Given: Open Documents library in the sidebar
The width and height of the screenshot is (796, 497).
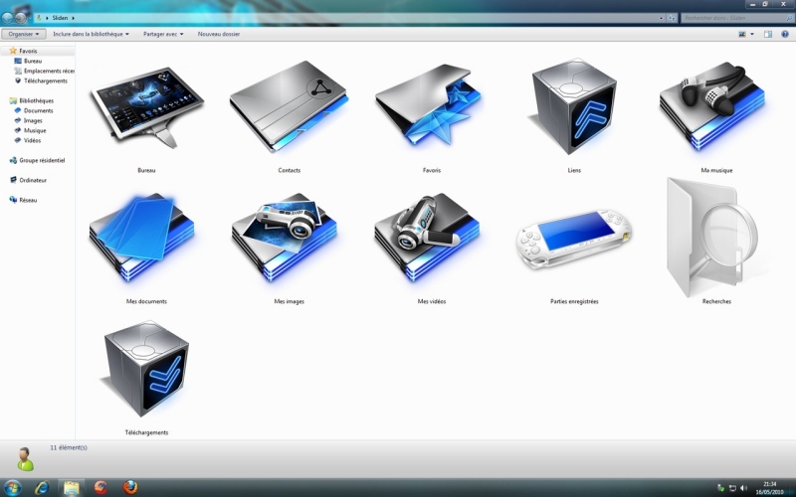Looking at the screenshot, I should [x=38, y=110].
